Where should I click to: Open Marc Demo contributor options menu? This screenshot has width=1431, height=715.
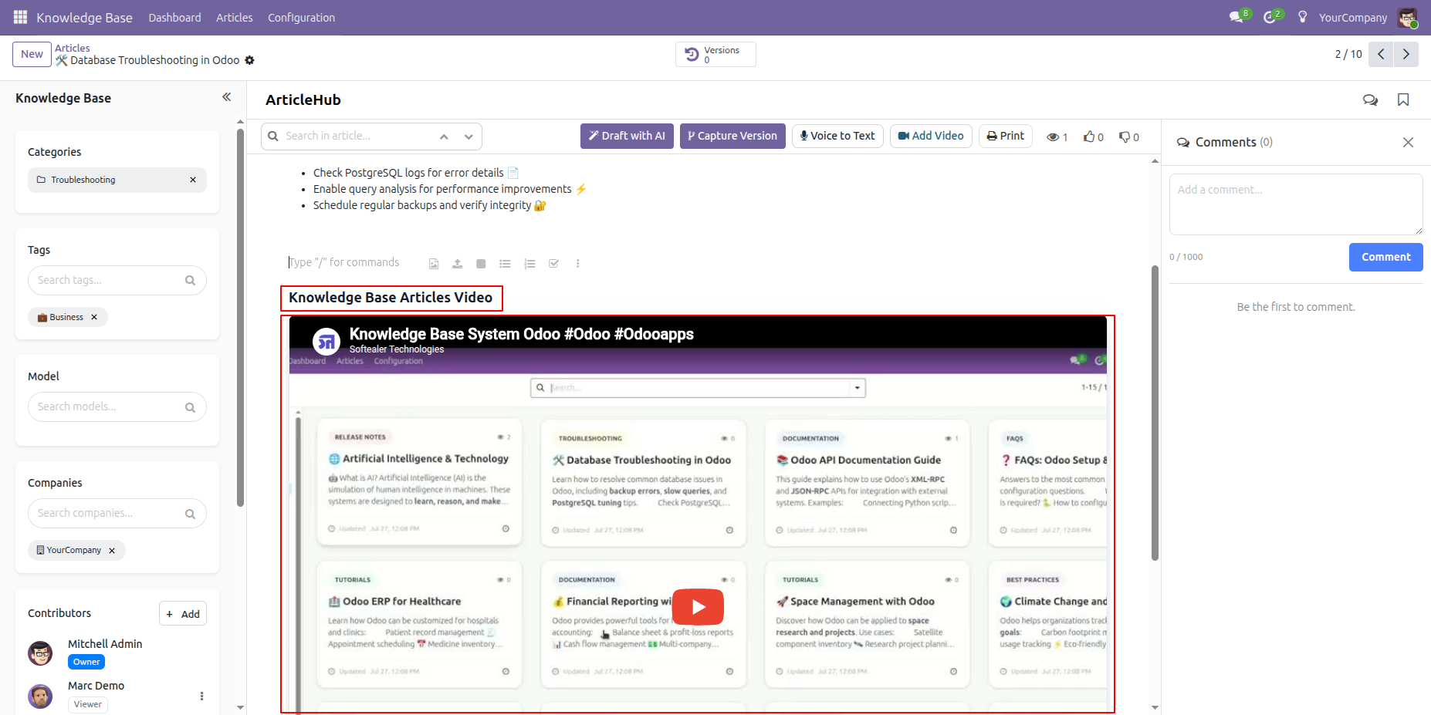coord(201,696)
